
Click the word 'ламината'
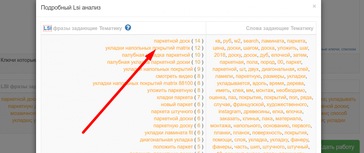click(273, 41)
